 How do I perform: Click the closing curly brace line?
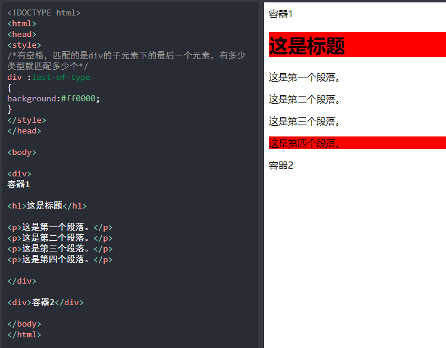10,109
